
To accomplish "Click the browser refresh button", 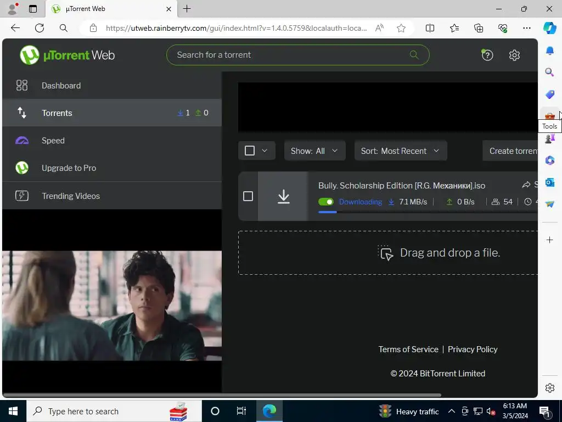I will tap(40, 28).
